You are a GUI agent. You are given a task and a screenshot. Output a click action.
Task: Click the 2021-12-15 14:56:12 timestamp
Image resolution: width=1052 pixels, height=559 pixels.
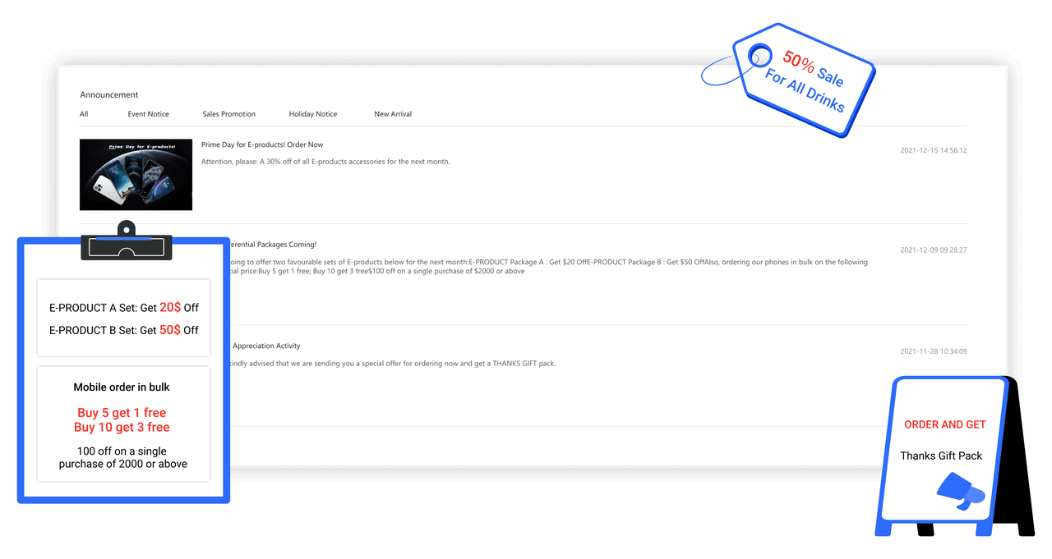tap(933, 151)
